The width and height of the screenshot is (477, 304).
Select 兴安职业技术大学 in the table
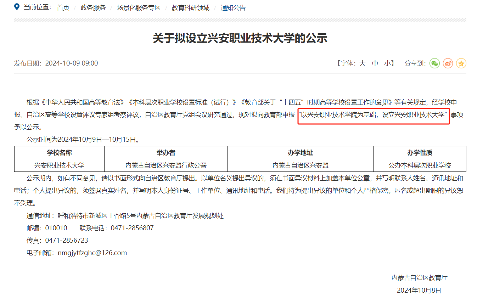[x=59, y=165]
